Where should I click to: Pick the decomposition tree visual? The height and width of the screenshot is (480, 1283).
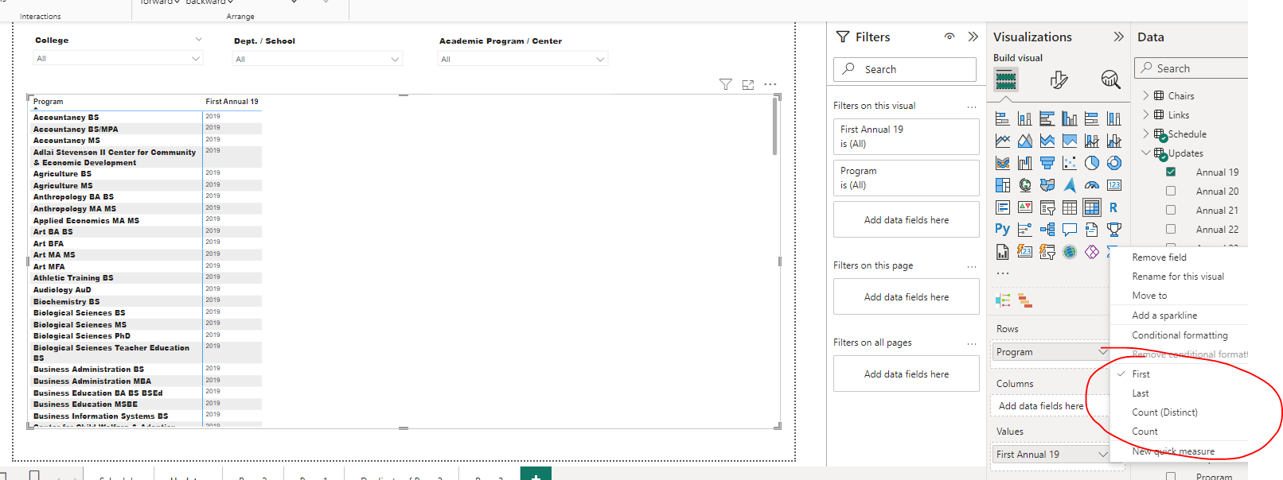(x=1047, y=230)
